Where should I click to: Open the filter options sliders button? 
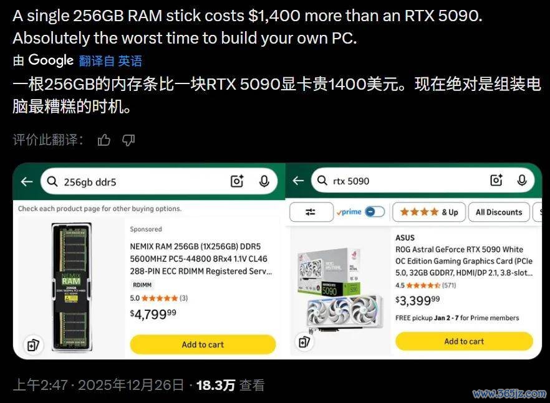(311, 212)
